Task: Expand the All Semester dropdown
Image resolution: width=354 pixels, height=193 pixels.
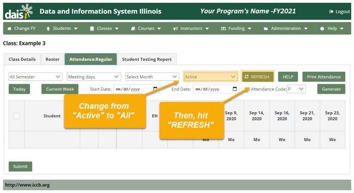Action: 35,77
